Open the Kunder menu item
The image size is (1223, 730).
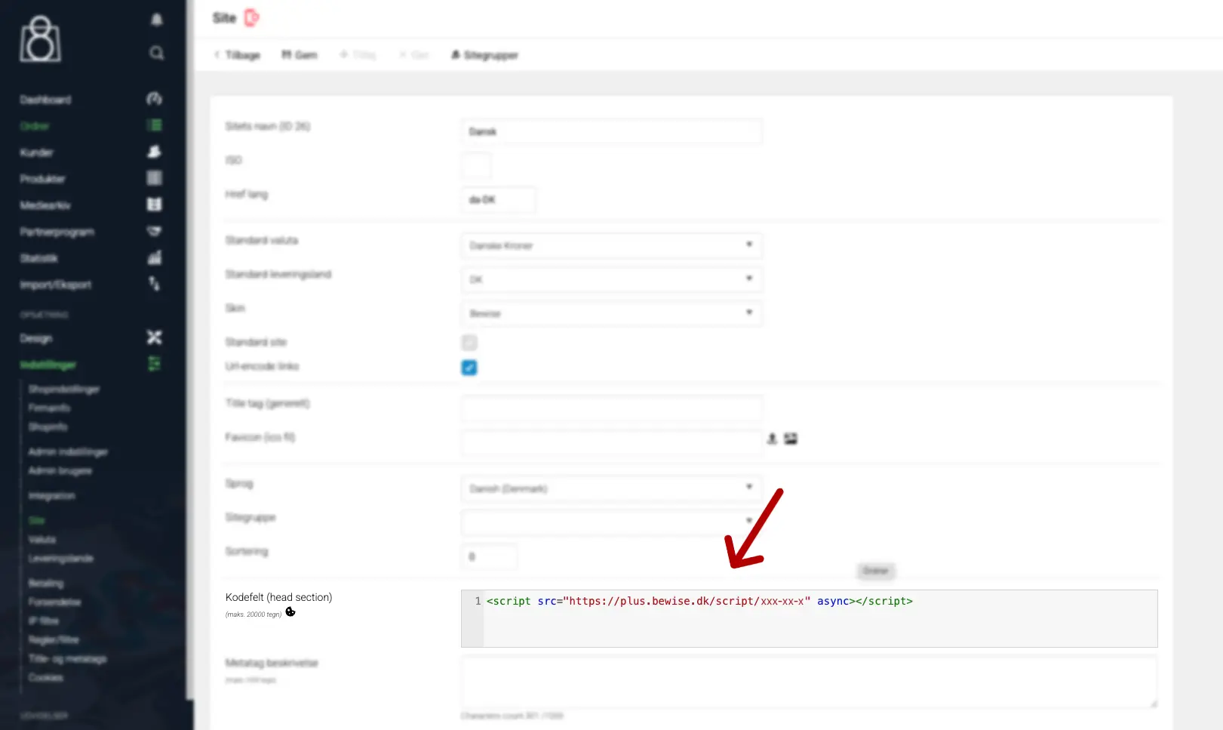click(x=36, y=152)
